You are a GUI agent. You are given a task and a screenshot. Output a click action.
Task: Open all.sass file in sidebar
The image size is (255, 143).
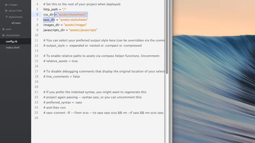16,23
